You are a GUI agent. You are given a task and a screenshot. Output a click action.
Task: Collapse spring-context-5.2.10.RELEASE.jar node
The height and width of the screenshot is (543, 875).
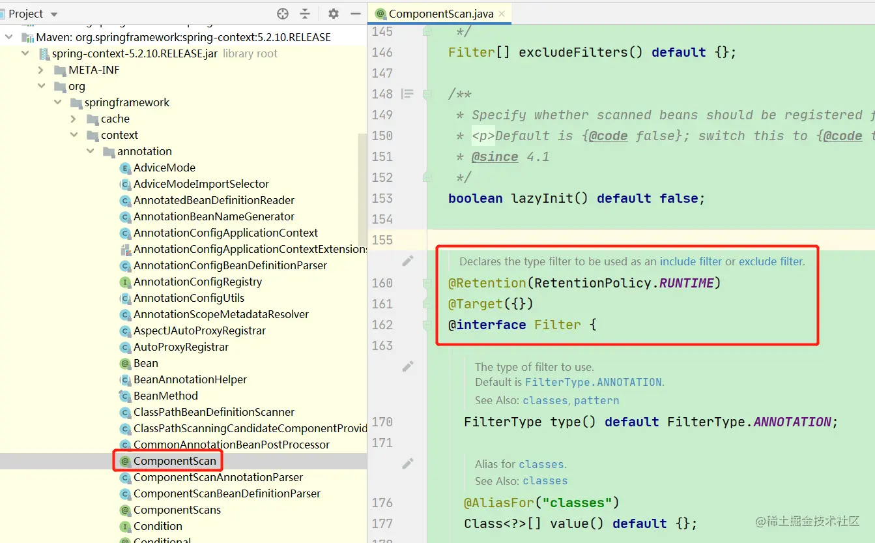pyautogui.click(x=25, y=53)
